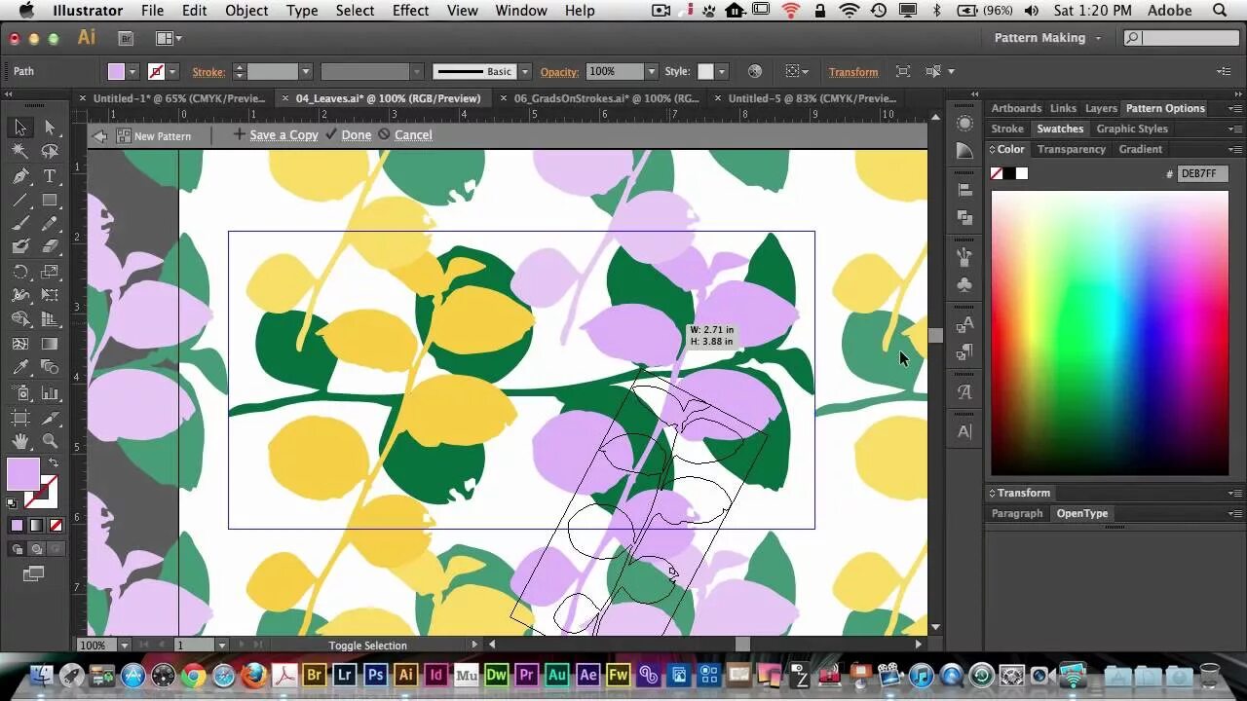Open Adobe Bridge via the Br icon
The height and width of the screenshot is (701, 1247).
pos(126,38)
